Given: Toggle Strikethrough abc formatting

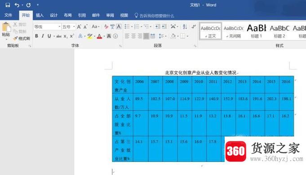Looking at the screenshot, I should pyautogui.click(x=59, y=36).
